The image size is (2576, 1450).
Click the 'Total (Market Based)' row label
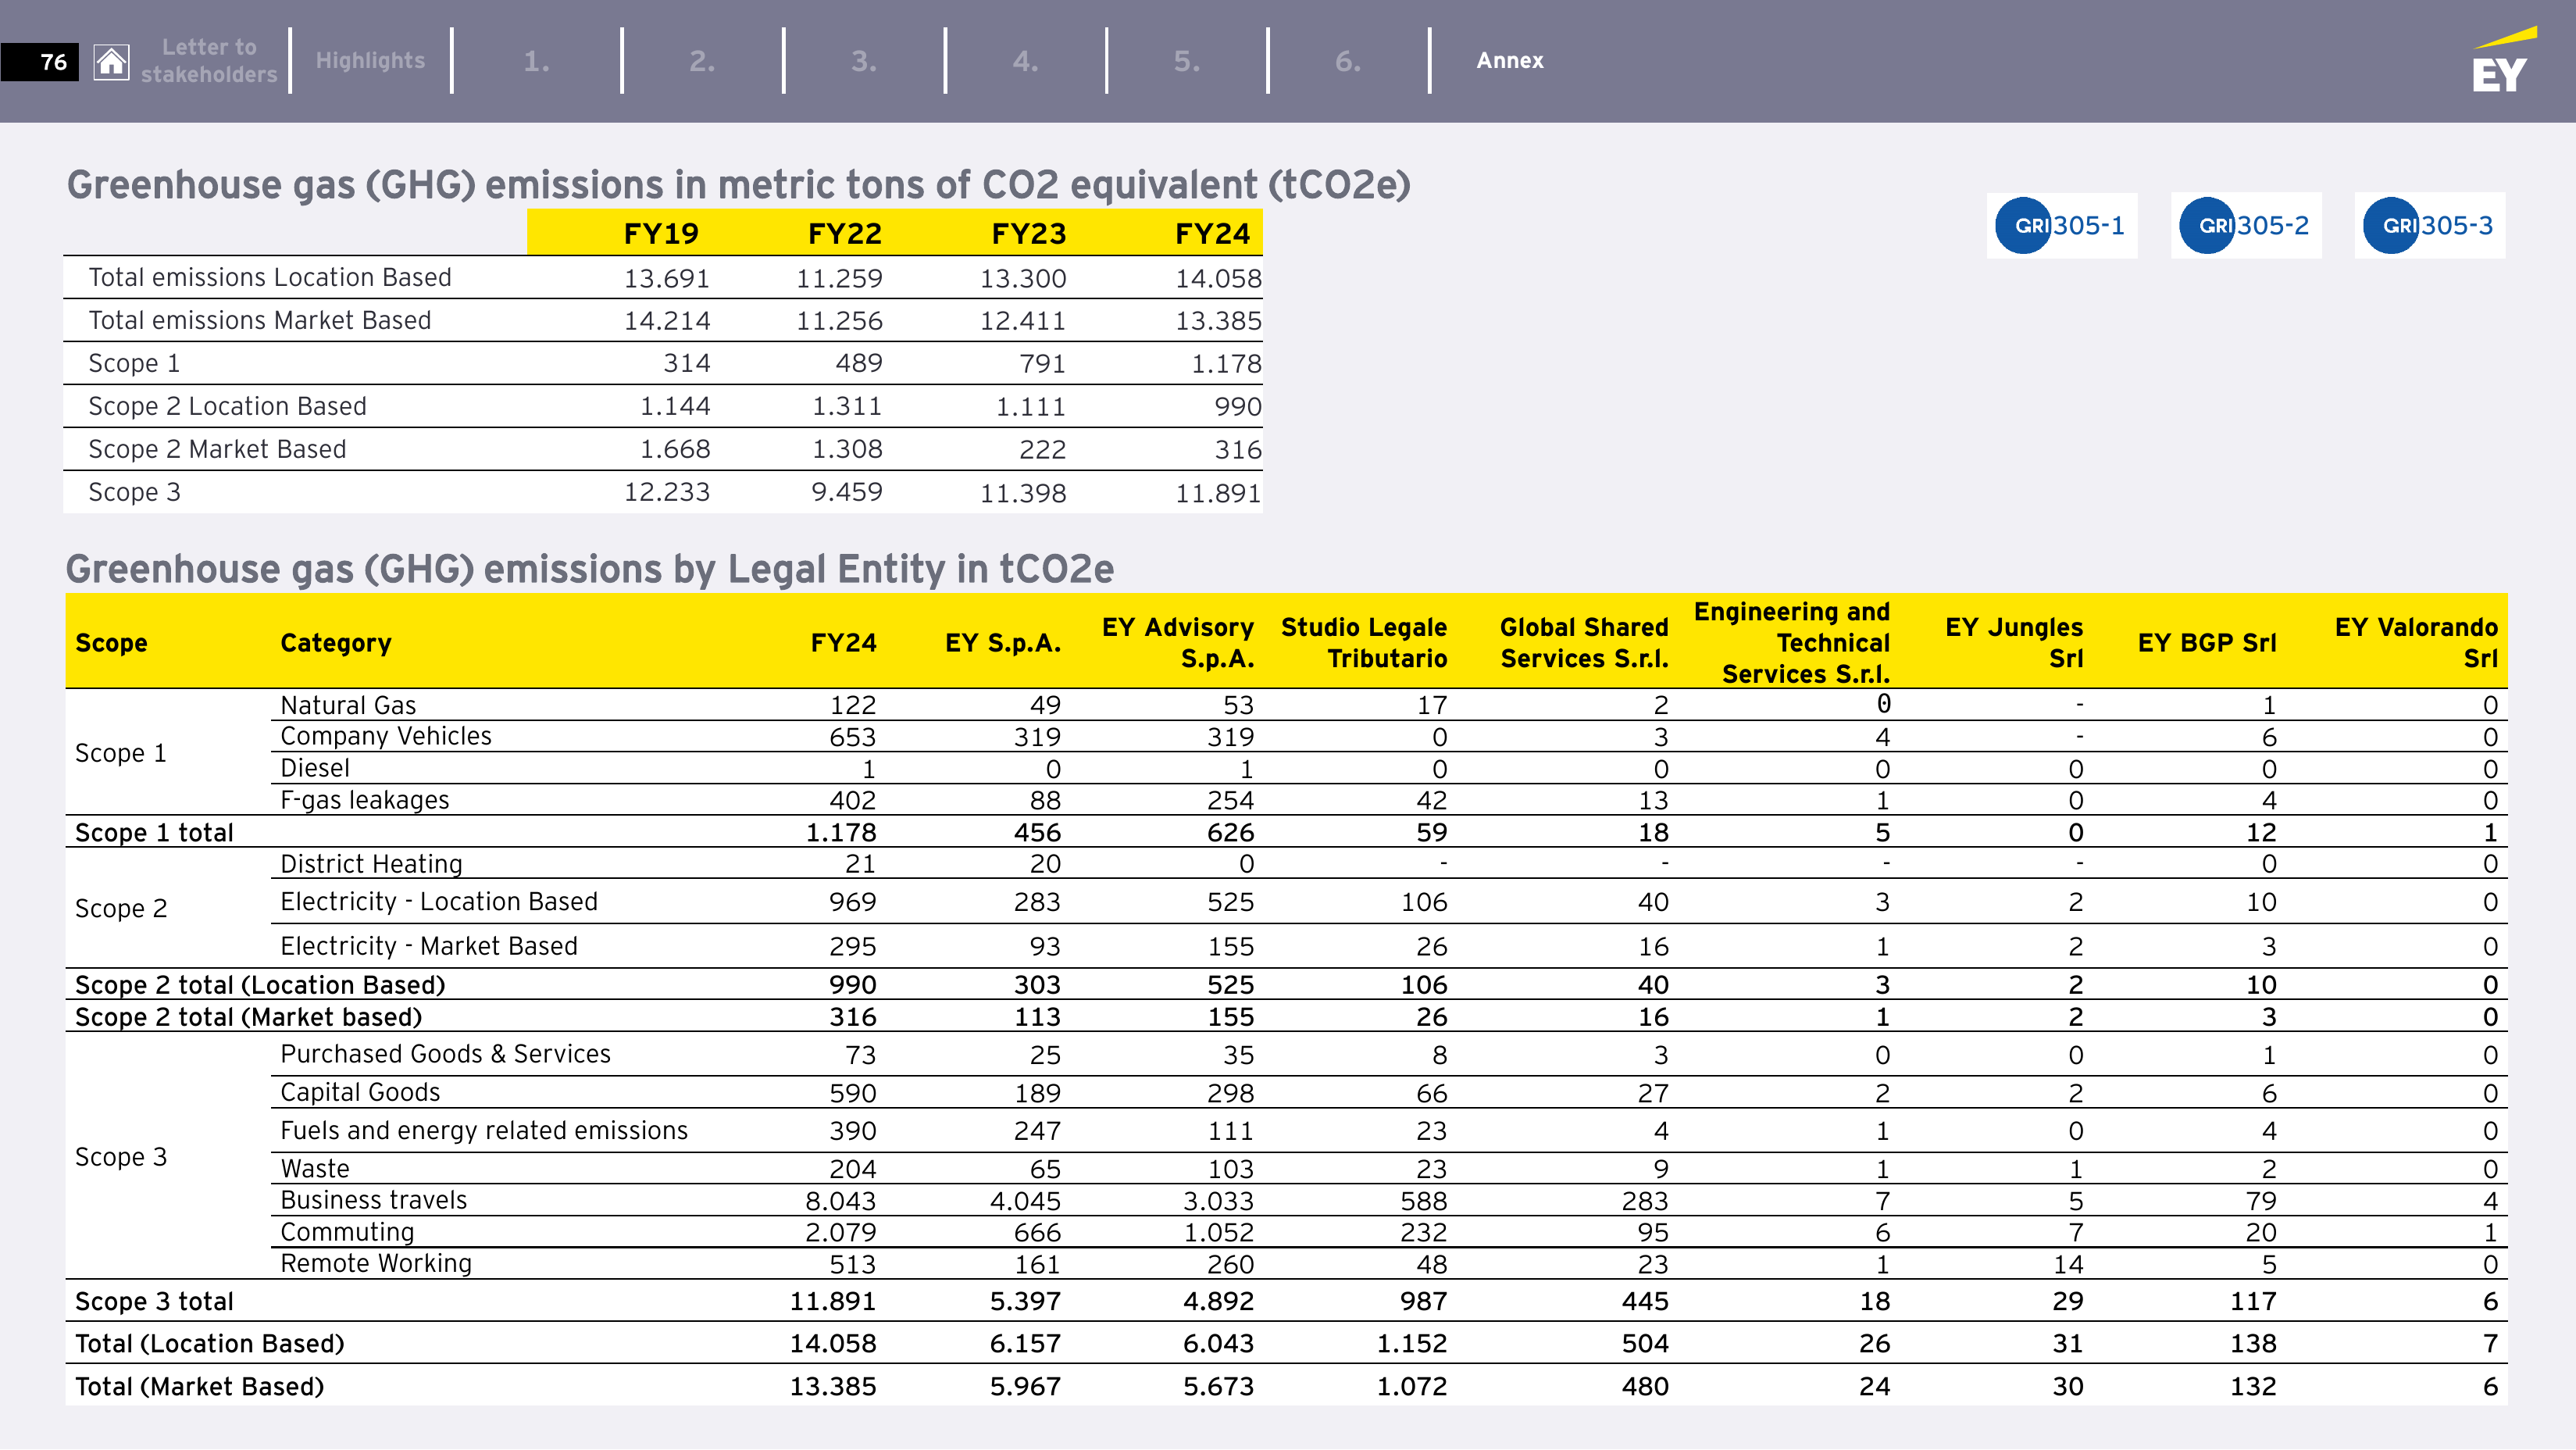[200, 1387]
